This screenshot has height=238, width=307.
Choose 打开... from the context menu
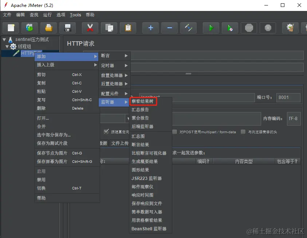coord(67,118)
